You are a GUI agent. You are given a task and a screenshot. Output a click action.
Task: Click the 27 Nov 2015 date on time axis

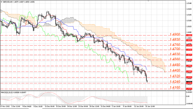5,106
